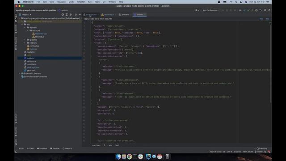The height and width of the screenshot is (161, 286).
Task: Toggle the Favorites vertical tool tab
Action: [16, 131]
